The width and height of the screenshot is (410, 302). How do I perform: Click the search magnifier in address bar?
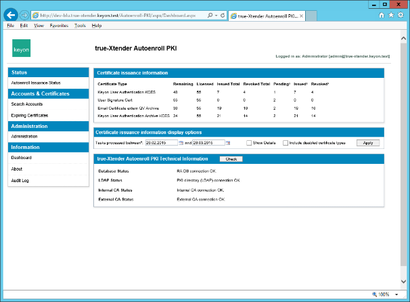pyautogui.click(x=210, y=16)
